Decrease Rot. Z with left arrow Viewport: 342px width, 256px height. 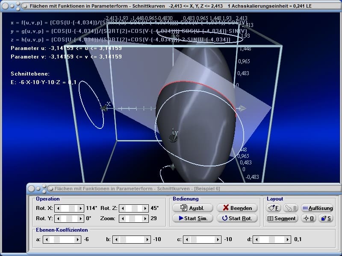point(123,208)
